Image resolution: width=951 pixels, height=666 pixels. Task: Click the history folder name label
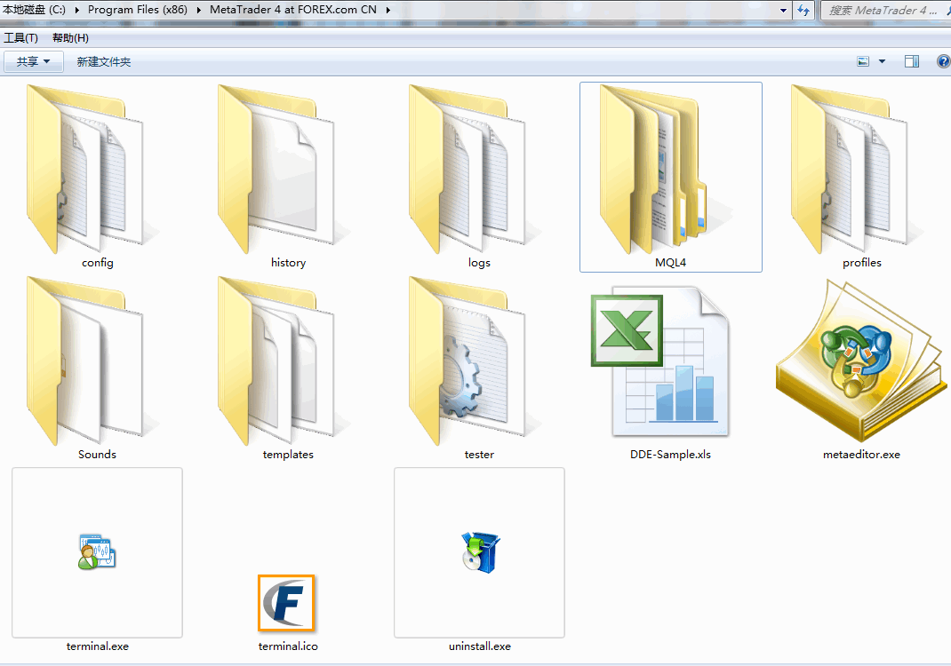click(x=288, y=262)
